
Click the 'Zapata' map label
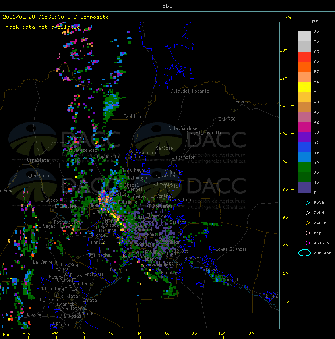click(89, 300)
